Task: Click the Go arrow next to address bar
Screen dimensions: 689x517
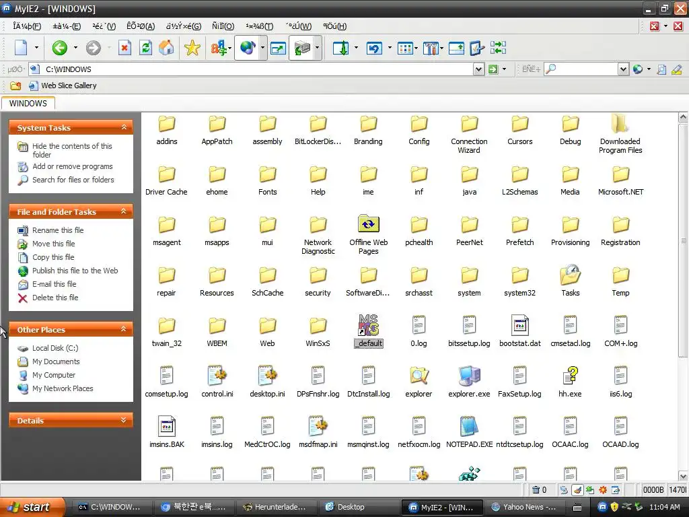Action: [493, 69]
